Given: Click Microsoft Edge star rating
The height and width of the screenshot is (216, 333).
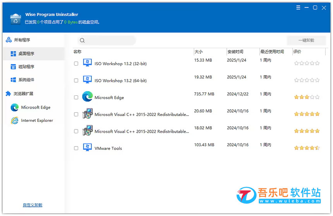Looking at the screenshot, I should point(307,97).
